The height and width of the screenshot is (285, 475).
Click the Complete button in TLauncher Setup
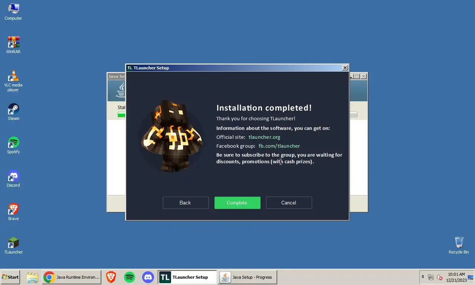pyautogui.click(x=237, y=203)
